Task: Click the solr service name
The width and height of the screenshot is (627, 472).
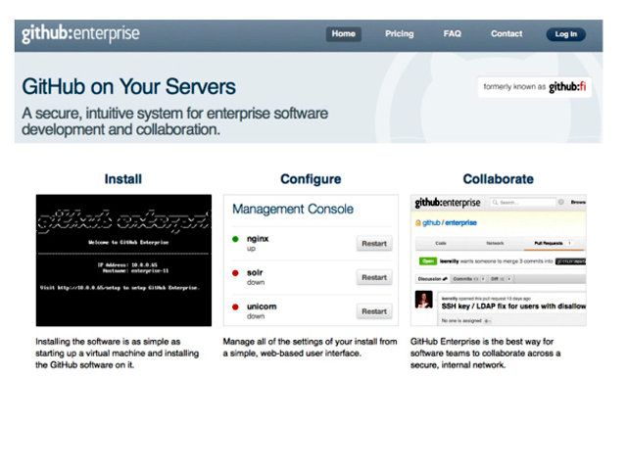Action: (x=255, y=272)
